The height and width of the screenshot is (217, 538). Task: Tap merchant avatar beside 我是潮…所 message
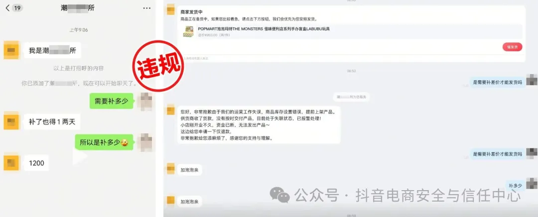[x=11, y=50]
